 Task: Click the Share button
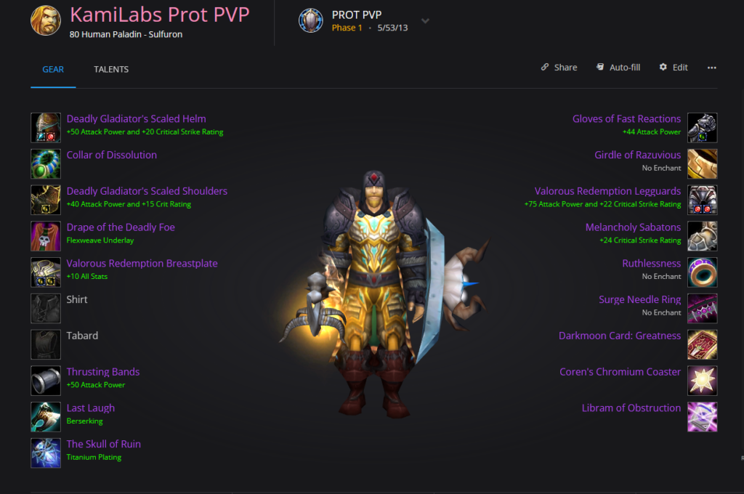[559, 68]
